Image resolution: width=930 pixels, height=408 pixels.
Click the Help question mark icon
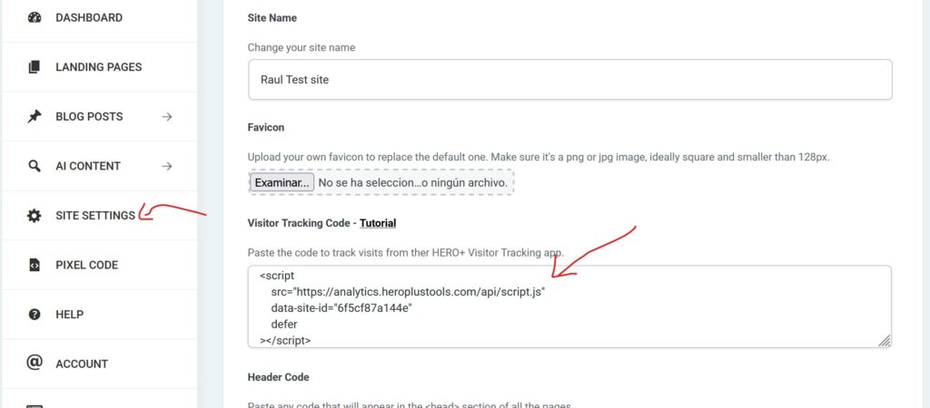pos(35,315)
